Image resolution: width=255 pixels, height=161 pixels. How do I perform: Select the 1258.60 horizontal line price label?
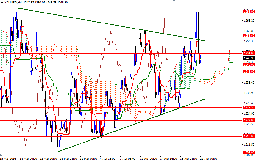(x=249, y=36)
